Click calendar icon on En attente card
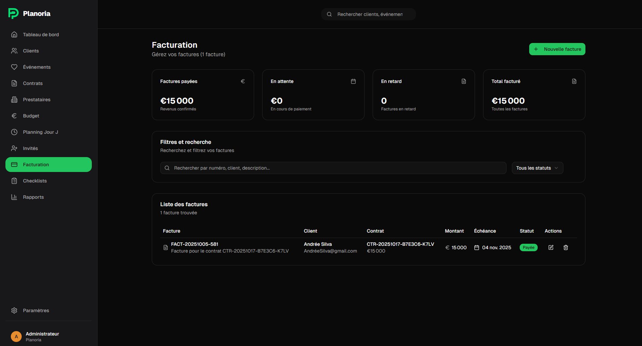 [353, 81]
